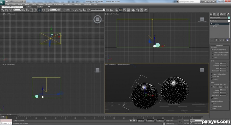This screenshot has width=231, height=125.
Task: Click Pin Stack below modifier list
Action: click(x=212, y=40)
